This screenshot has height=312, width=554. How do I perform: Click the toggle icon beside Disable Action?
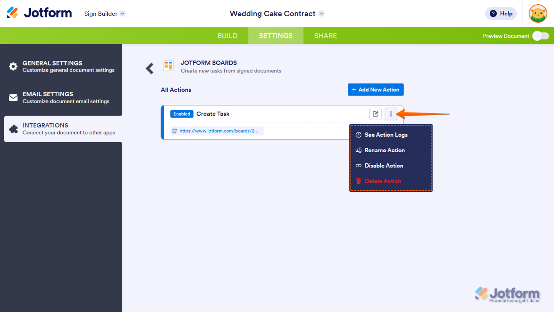pos(359,166)
